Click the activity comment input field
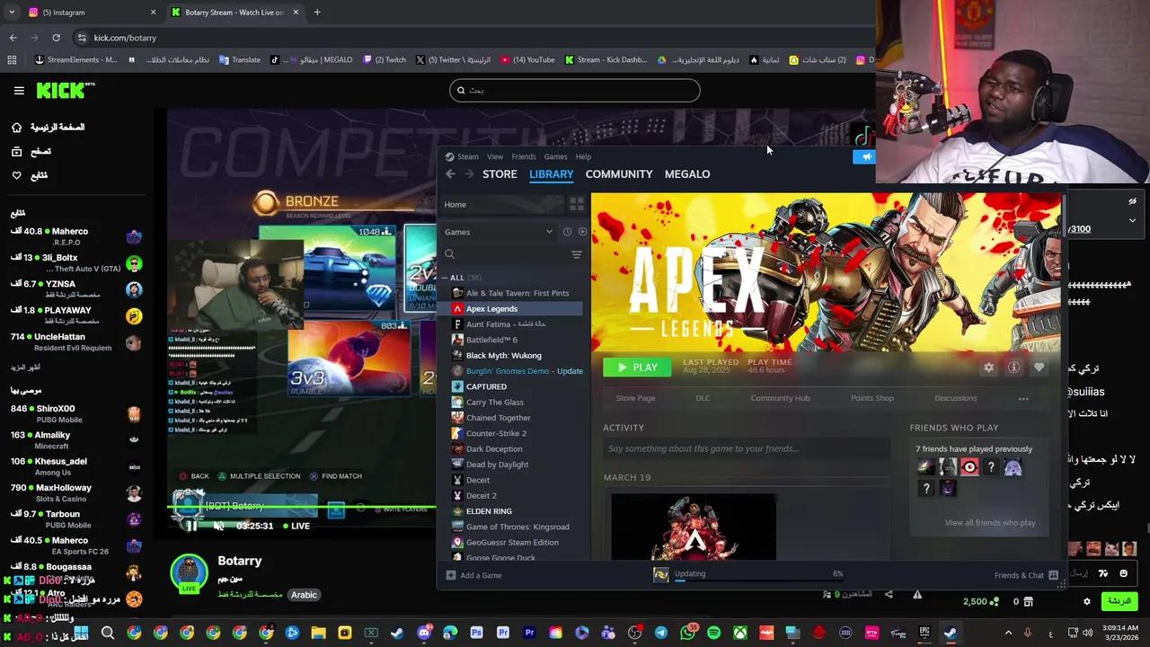This screenshot has height=647, width=1150. point(746,448)
